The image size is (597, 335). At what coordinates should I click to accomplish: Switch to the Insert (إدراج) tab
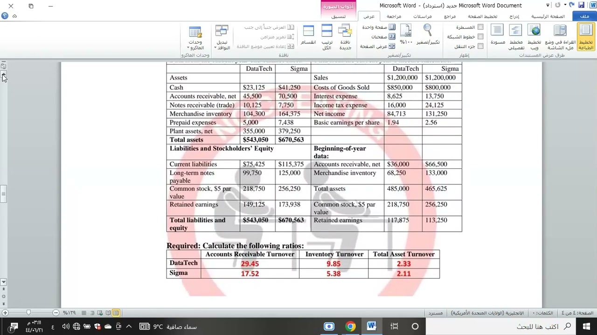(x=514, y=16)
